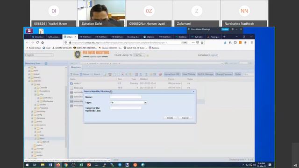
Task: Click the Firefox home icon
Action: [43, 42]
